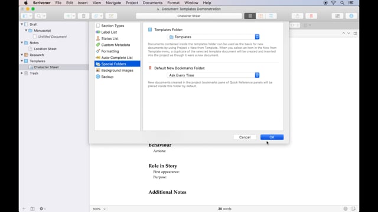Image resolution: width=378 pixels, height=212 pixels.
Task: Click the red Bookmarks toolbar icon
Action: (311, 16)
